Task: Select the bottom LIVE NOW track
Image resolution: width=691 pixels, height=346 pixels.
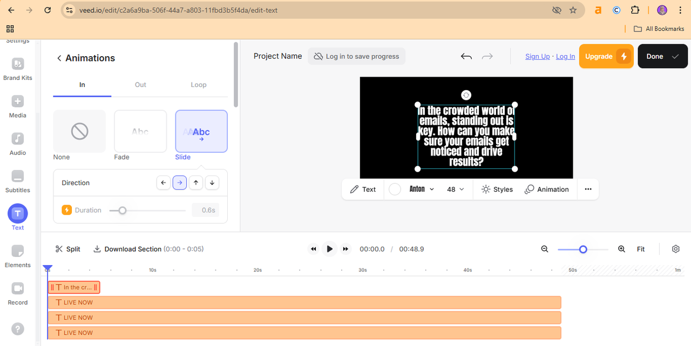Action: click(304, 333)
